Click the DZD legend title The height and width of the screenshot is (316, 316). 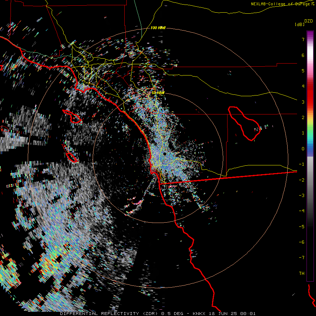pos(309,21)
